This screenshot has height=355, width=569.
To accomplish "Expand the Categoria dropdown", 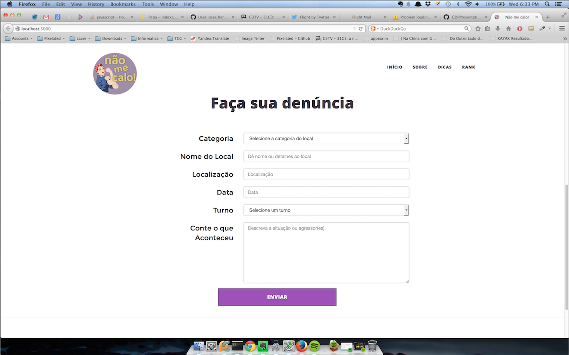I will coord(326,138).
